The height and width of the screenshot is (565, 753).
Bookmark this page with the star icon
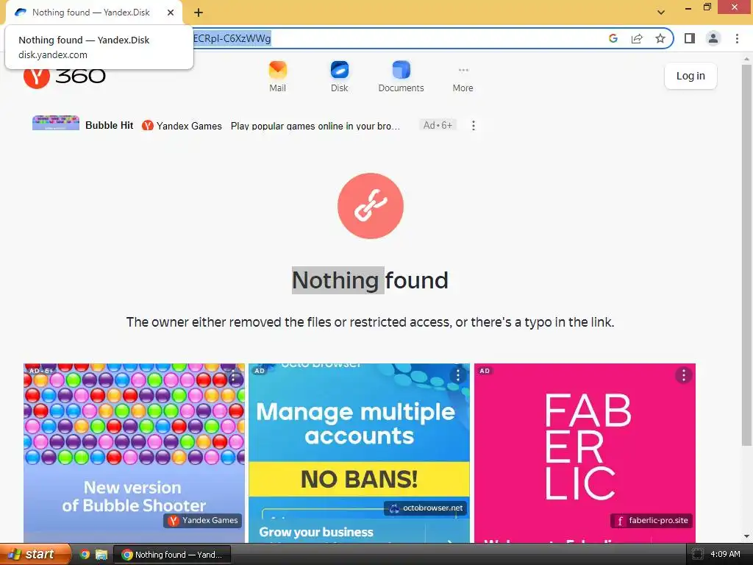point(660,38)
